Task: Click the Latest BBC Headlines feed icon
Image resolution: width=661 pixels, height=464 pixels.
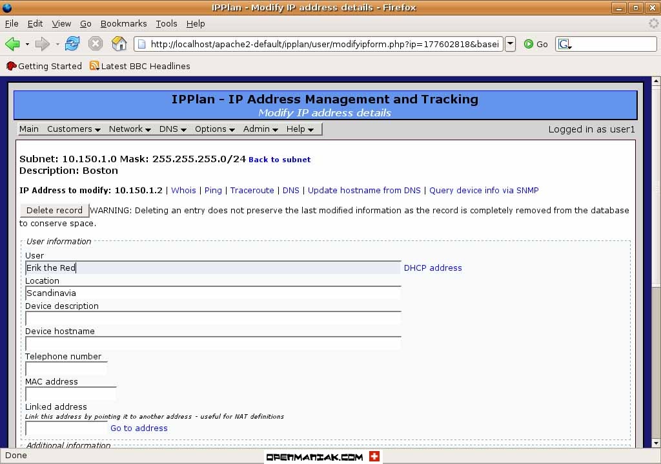Action: 94,66
